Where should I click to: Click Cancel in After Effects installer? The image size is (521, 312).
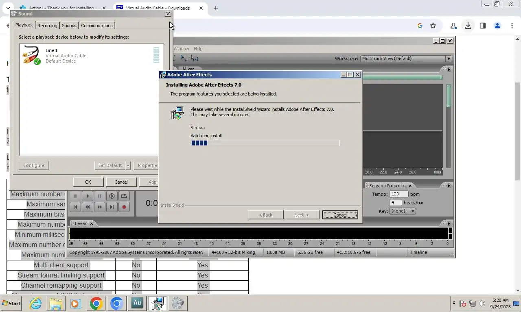(340, 215)
